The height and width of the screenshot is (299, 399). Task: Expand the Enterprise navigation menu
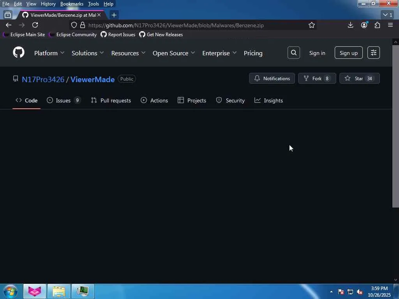point(219,53)
